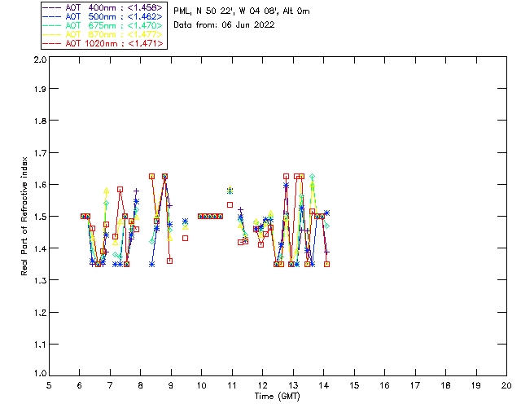Click the station text 'PML, N 50 22', W 04 08', Alt 0m'
This screenshot has width=521, height=417.
click(242, 11)
